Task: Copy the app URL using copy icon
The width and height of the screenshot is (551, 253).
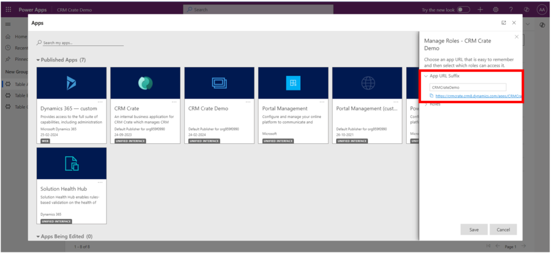Action: pos(432,96)
